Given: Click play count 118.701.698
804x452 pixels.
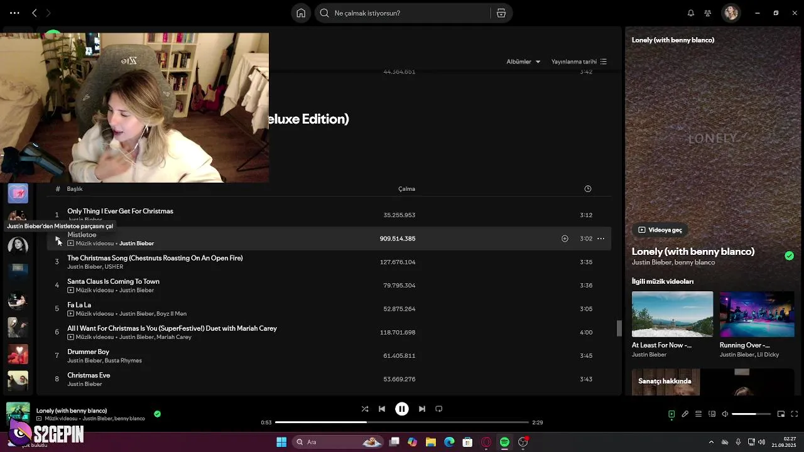Looking at the screenshot, I should tap(398, 332).
